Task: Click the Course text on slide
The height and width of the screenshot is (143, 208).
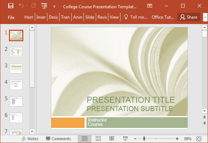Action: 95,124
